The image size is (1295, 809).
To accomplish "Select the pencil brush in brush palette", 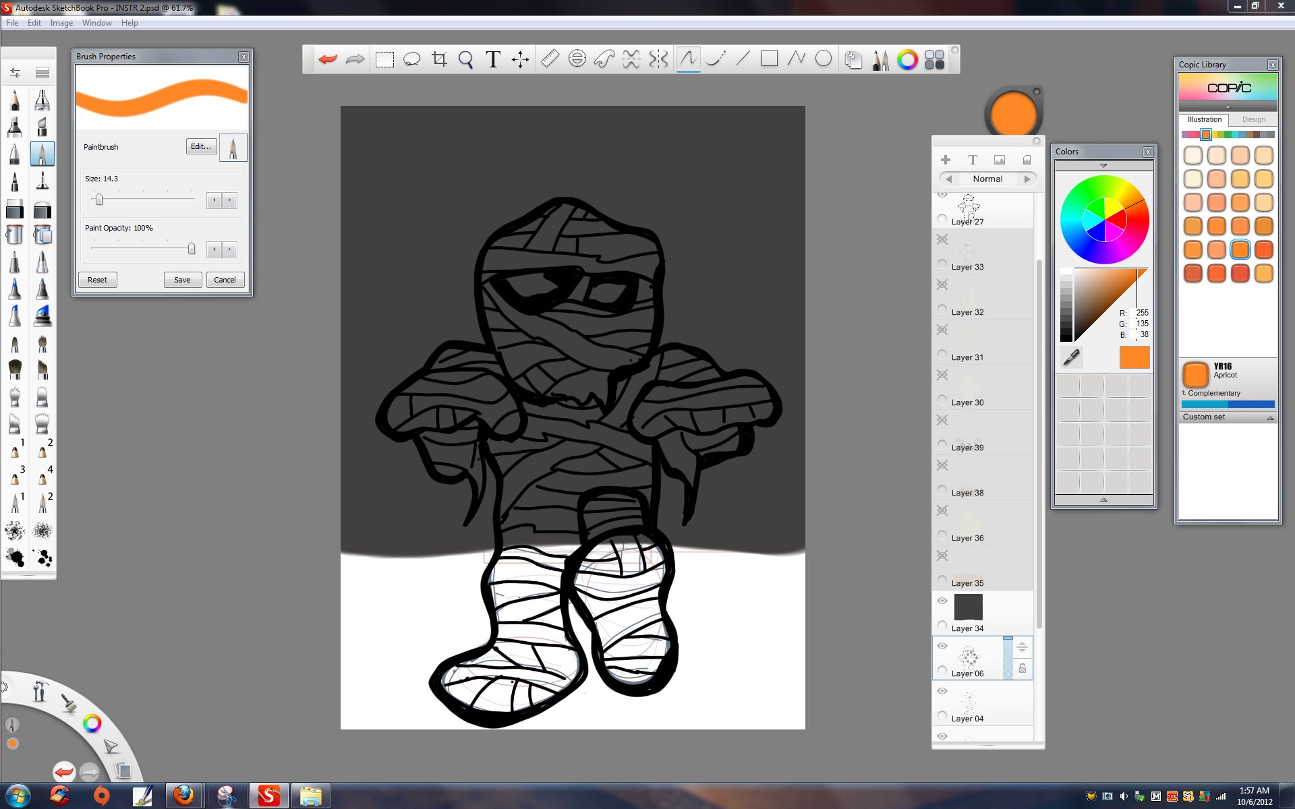I will (15, 100).
